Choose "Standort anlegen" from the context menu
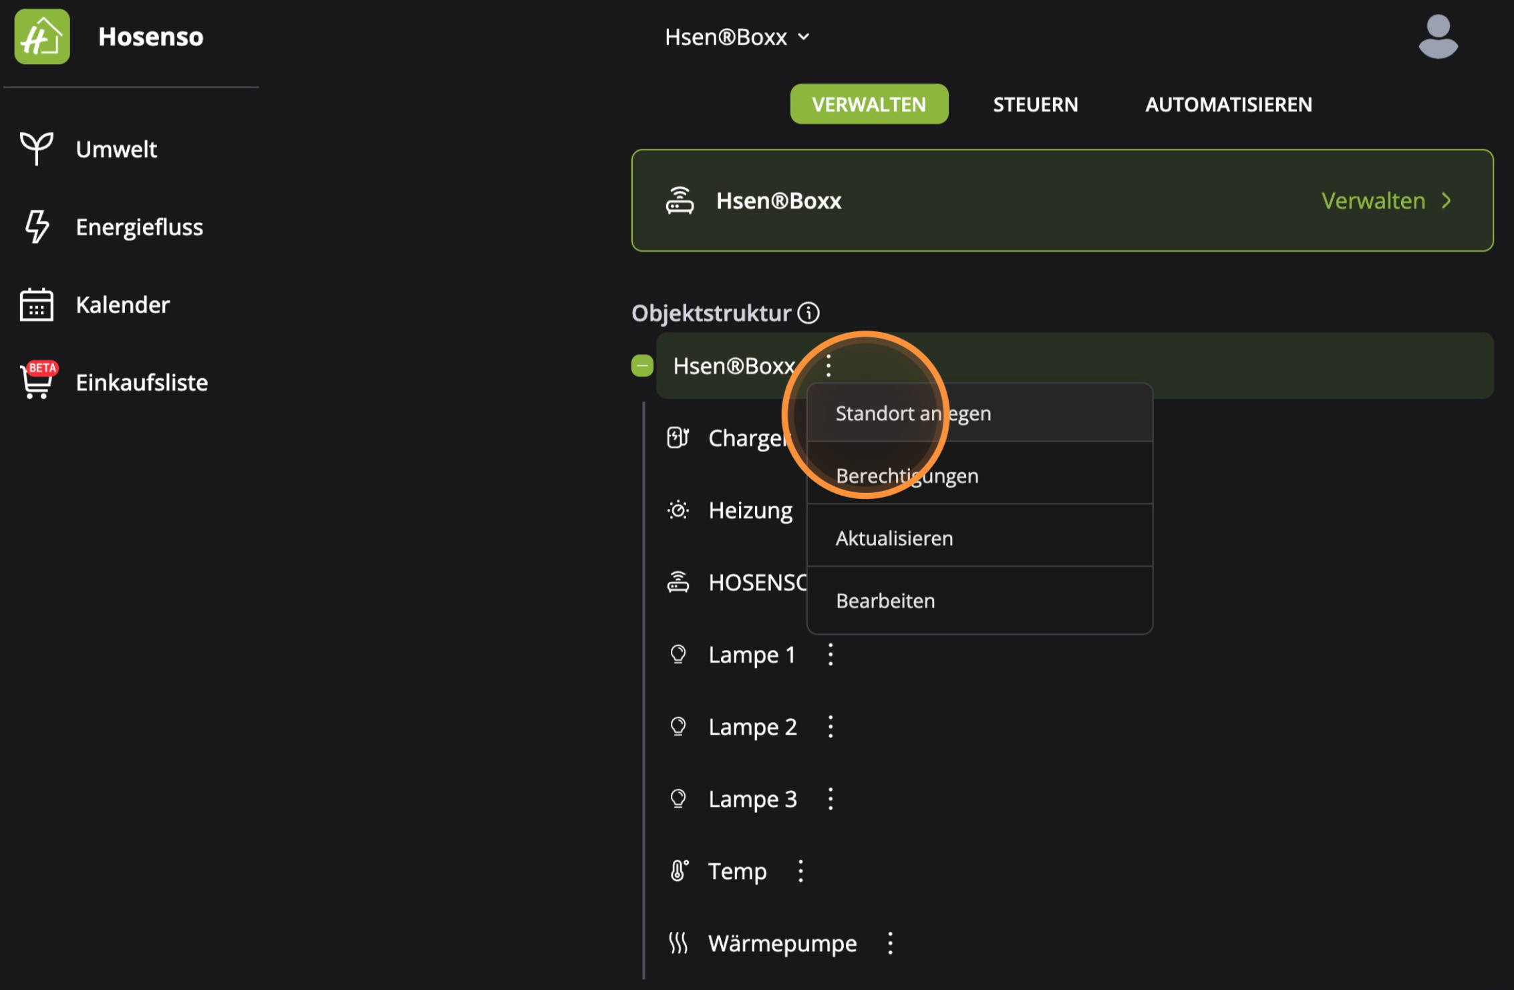The image size is (1514, 990). pos(913,413)
